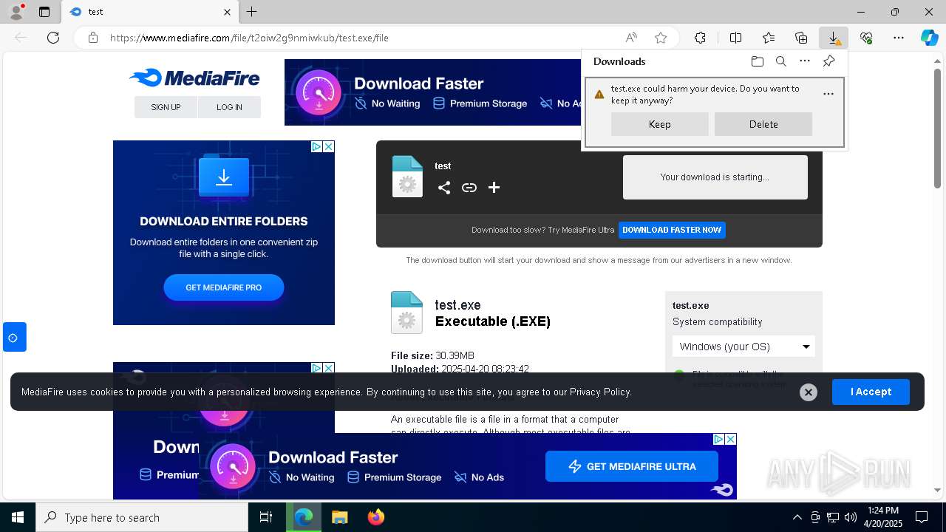The image size is (946, 532).
Task: Open the Windows Start menu
Action: [x=18, y=517]
